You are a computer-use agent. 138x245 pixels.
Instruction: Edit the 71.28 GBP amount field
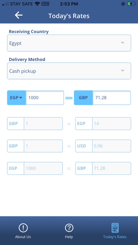112,98
